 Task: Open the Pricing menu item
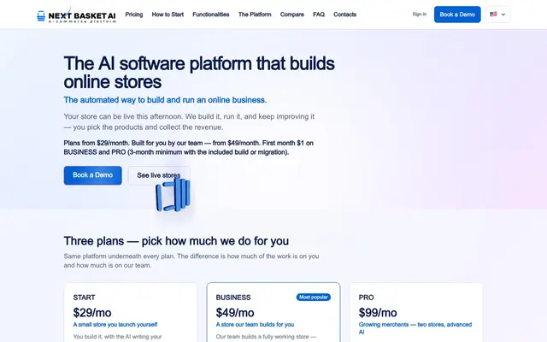click(134, 15)
